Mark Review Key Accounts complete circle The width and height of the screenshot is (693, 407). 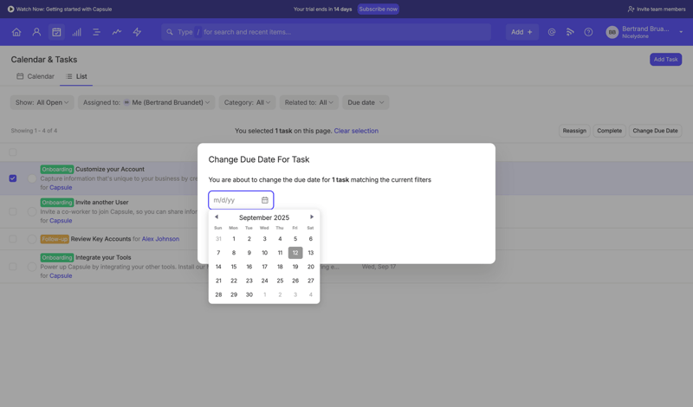(32, 239)
